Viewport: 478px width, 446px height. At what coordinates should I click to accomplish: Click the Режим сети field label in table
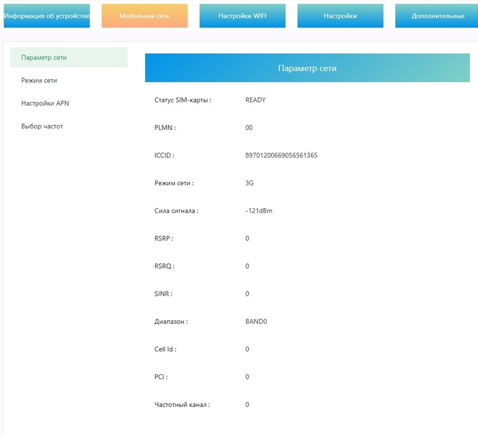[x=174, y=183]
